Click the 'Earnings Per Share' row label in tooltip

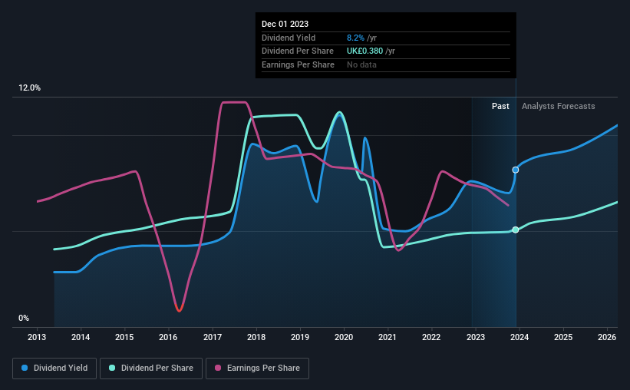pos(298,64)
